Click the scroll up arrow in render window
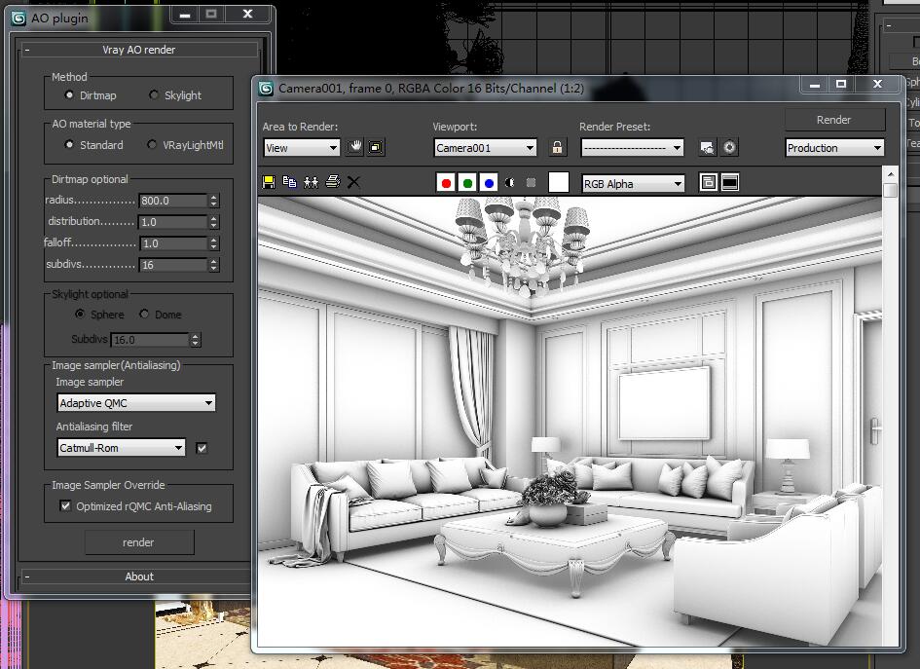Screen dimensions: 920x669 click(890, 174)
